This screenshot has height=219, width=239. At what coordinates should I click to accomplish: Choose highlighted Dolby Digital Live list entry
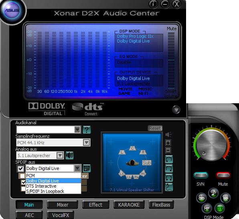click(53, 181)
